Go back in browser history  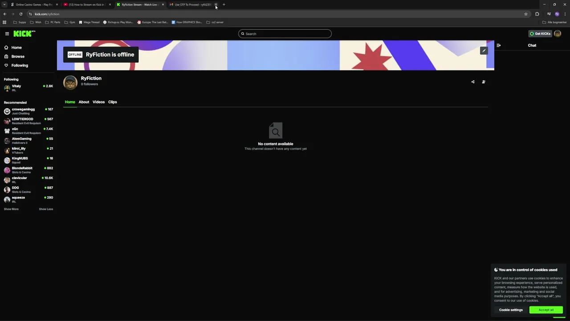click(x=5, y=14)
